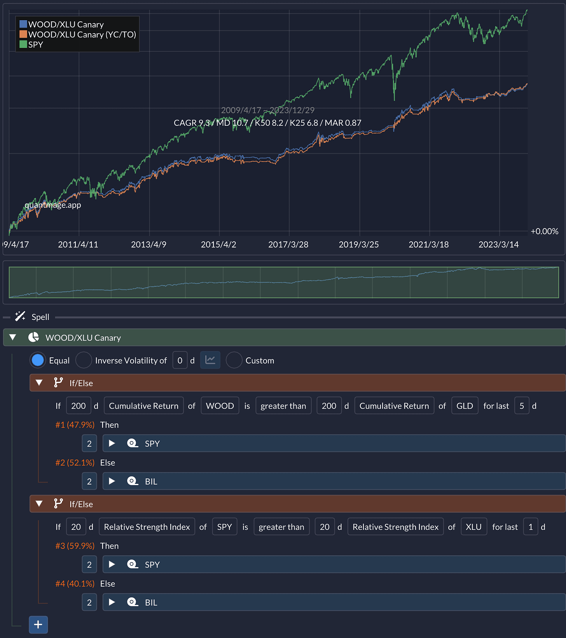
Task: Click the weight 2 box beside SPY under #1
Action: tap(89, 443)
